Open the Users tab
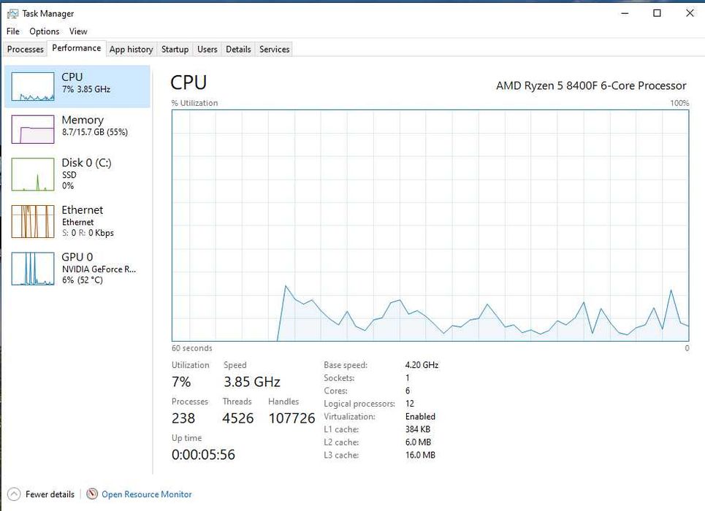 click(207, 50)
